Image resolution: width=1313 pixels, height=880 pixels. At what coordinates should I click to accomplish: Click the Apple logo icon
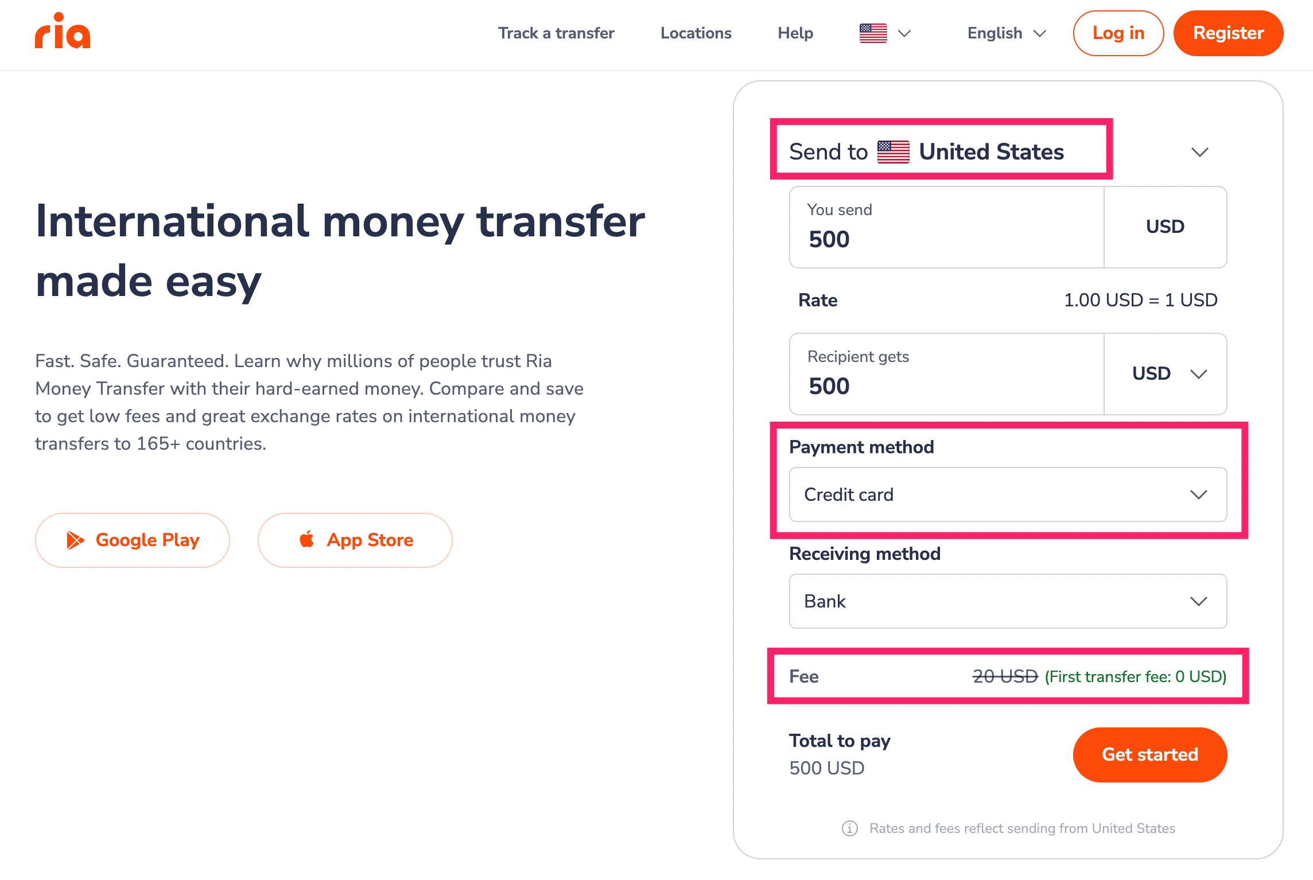pyautogui.click(x=307, y=539)
